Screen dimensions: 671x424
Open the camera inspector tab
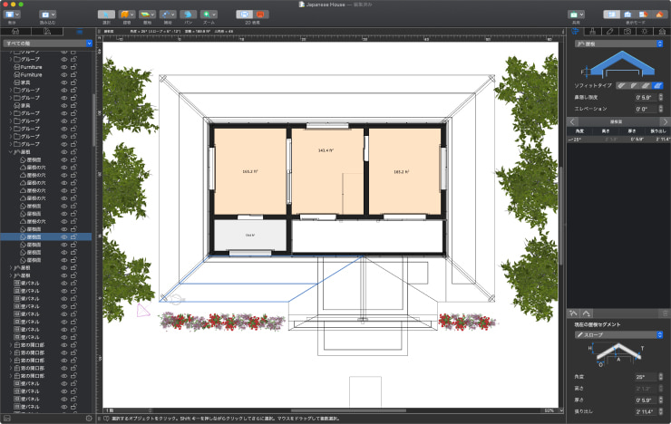coord(627,32)
